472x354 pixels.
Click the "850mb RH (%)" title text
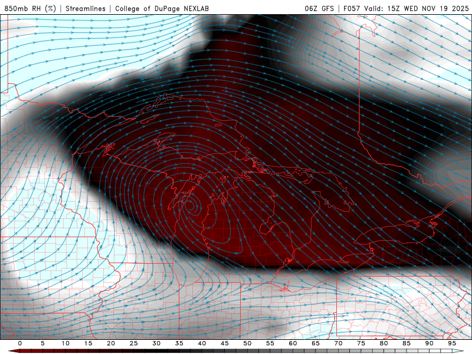pos(30,8)
